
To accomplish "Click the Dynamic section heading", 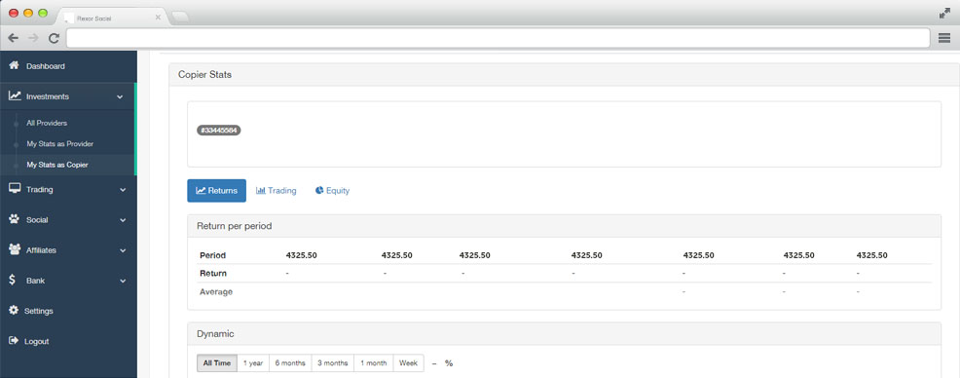I will tap(215, 334).
